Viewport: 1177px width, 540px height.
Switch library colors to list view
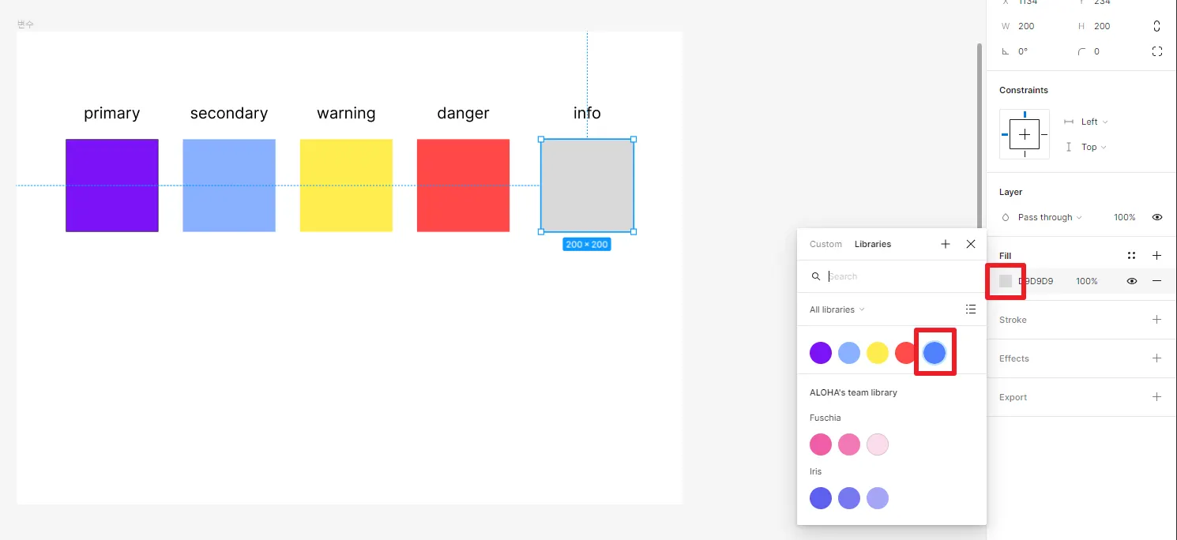(970, 309)
